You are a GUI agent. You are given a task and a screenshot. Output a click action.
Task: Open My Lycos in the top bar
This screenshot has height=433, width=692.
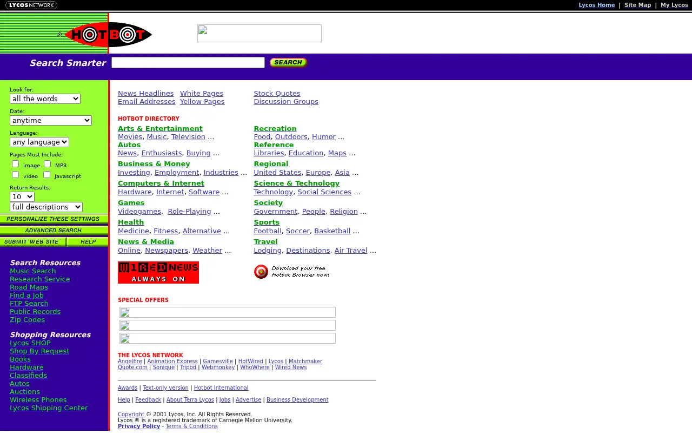(674, 5)
